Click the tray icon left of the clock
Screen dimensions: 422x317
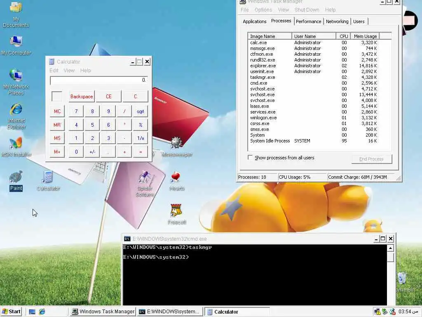coord(392,312)
